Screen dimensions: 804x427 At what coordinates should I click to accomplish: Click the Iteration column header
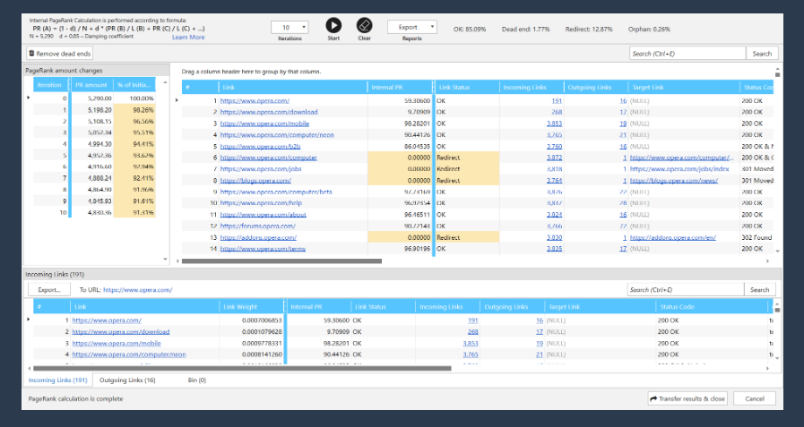(51, 85)
